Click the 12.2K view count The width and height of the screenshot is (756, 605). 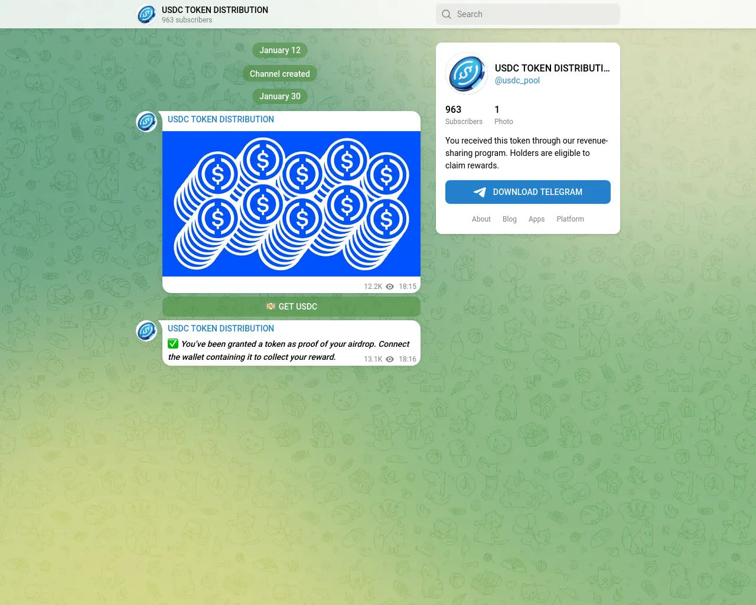coord(373,287)
